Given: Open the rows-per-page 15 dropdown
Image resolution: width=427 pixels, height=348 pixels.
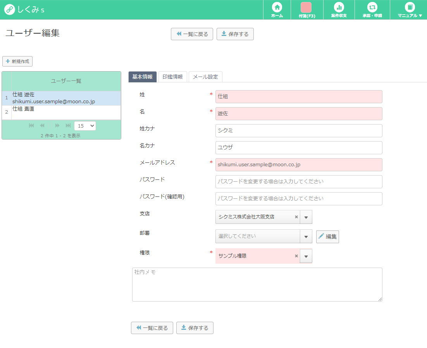Looking at the screenshot, I should point(85,126).
